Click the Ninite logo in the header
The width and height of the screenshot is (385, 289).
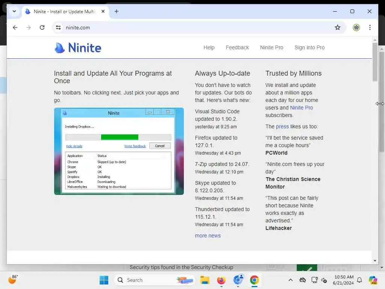(77, 48)
